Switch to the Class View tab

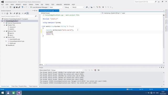click(x=14, y=86)
